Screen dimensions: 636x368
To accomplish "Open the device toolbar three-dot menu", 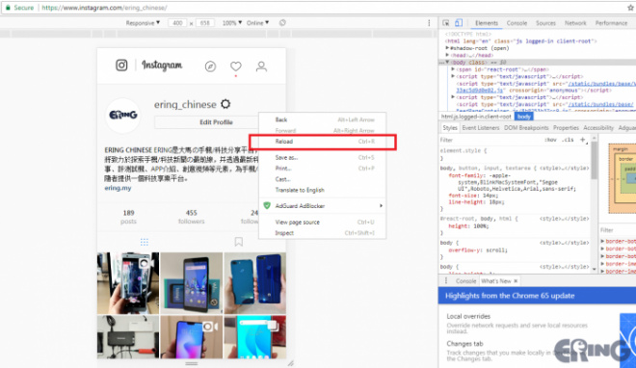I will (x=429, y=23).
